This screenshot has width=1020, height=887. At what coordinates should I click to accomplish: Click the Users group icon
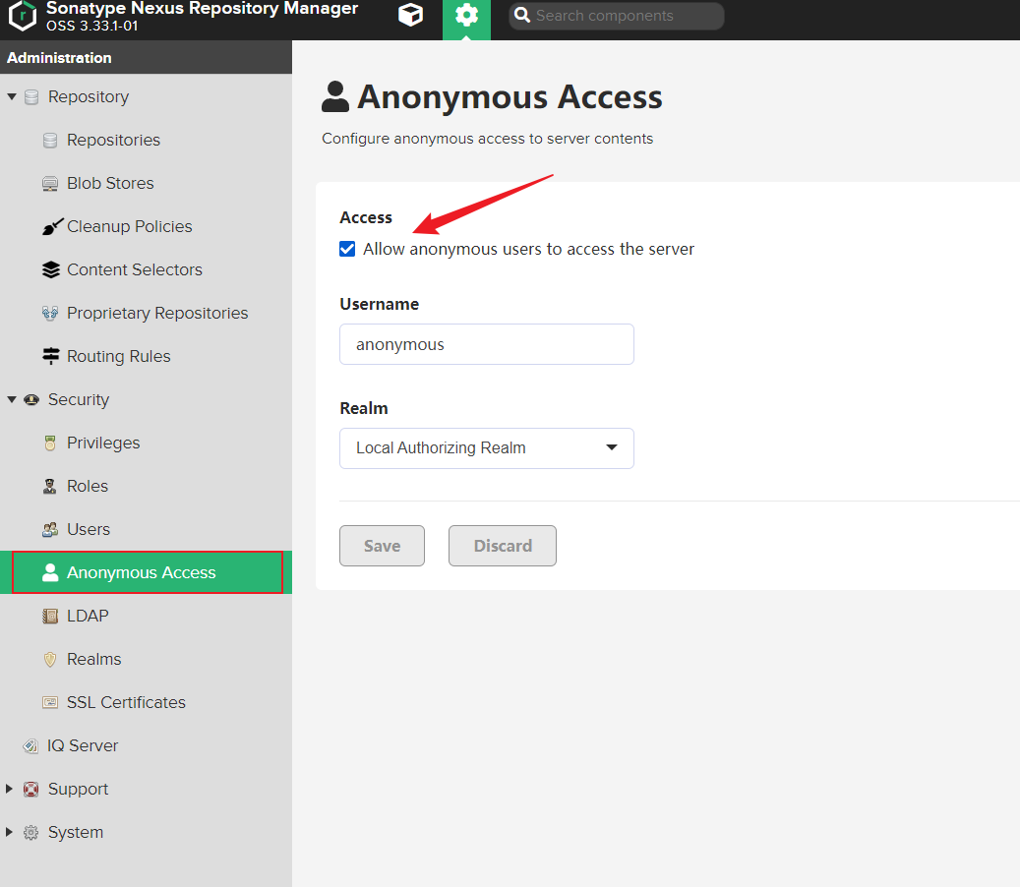pos(50,530)
